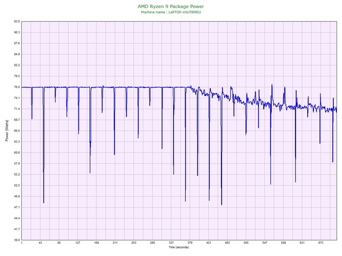Click the Time (seconds) horizontal axis label
Screen dimensions: 342x256
tap(179, 247)
